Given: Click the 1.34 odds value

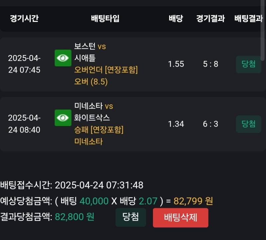Looking at the screenshot, I should point(176,124).
